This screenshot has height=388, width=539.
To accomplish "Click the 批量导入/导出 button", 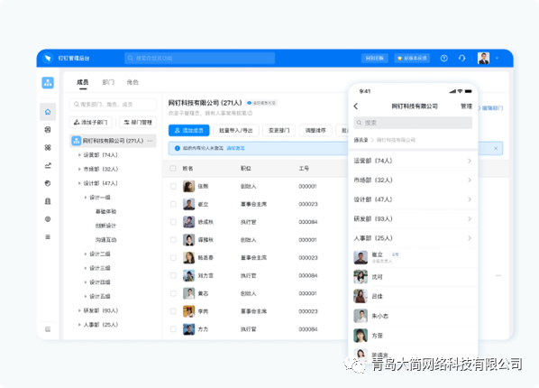I will point(236,131).
